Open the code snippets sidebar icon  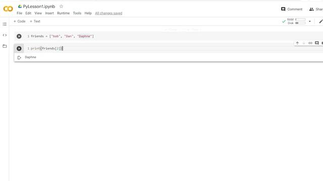[5, 35]
